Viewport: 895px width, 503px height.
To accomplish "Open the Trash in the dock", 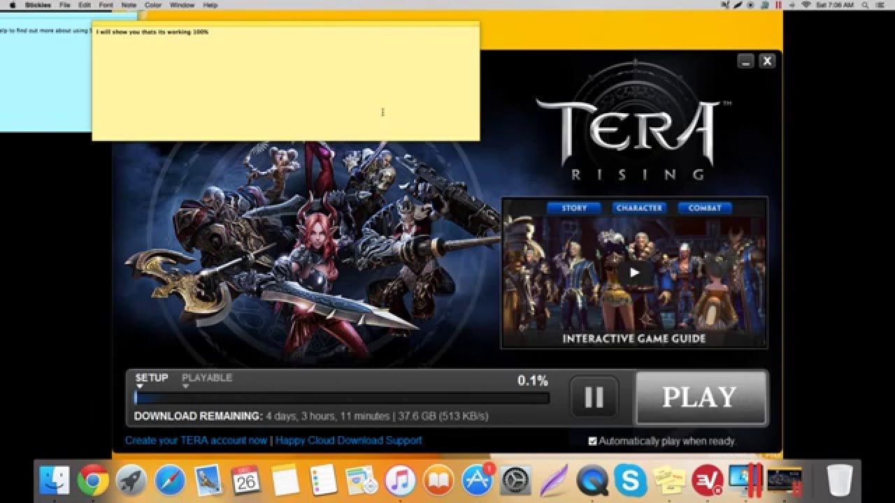I will [x=840, y=480].
